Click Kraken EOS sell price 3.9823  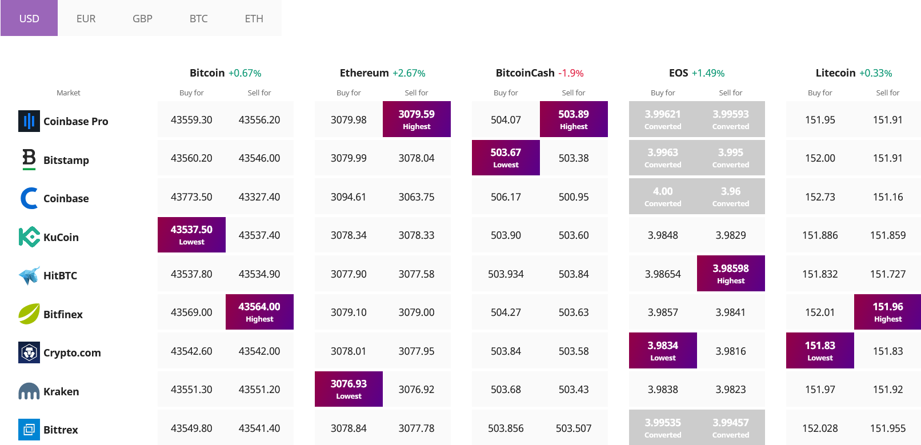click(731, 390)
